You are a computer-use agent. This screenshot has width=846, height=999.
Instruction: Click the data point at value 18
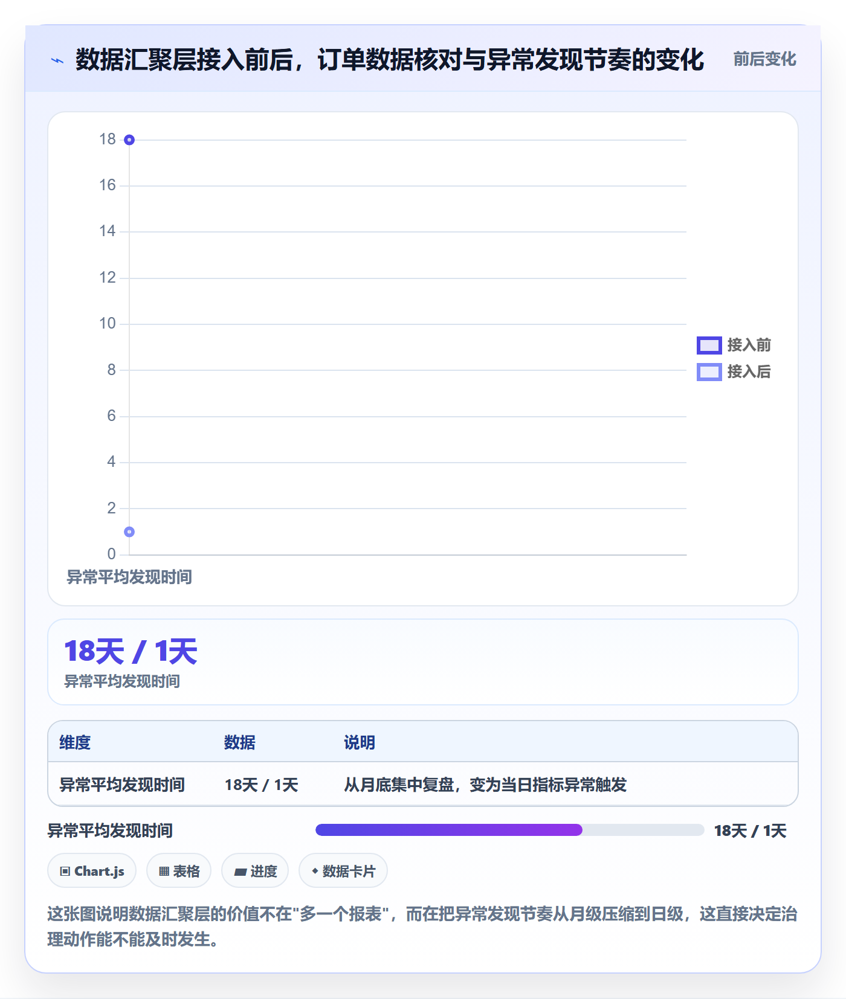[x=129, y=140]
